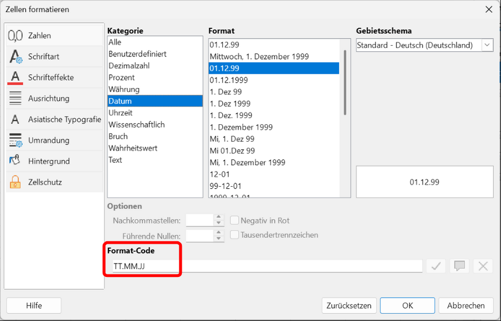Increase Führende Nullen with up arrow

click(x=219, y=232)
